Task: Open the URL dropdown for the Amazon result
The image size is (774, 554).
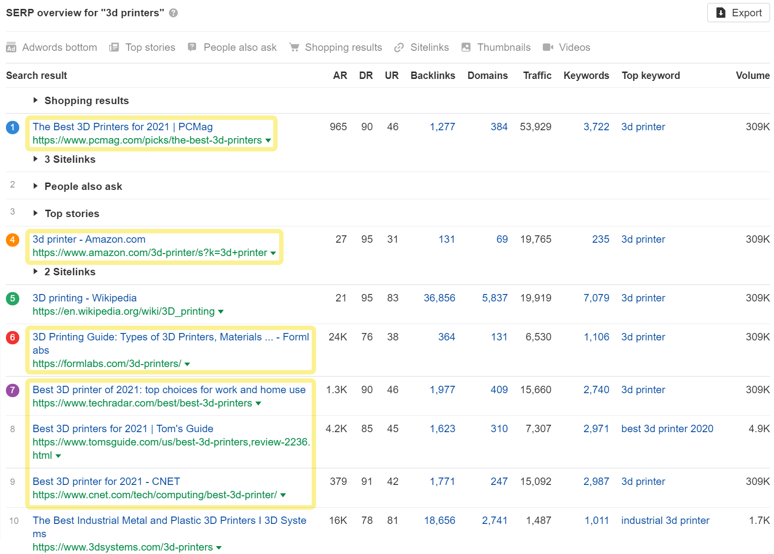Action: pyautogui.click(x=273, y=253)
